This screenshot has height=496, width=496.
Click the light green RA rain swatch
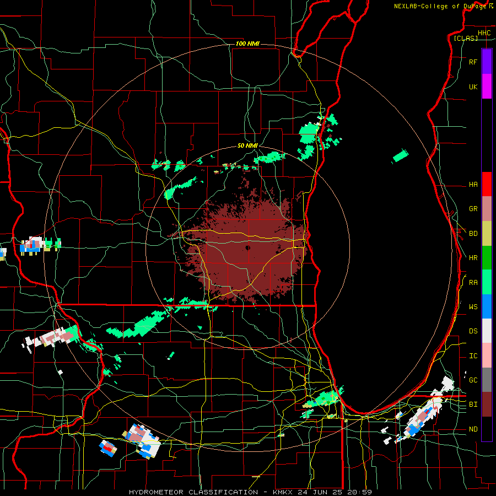coord(487,282)
